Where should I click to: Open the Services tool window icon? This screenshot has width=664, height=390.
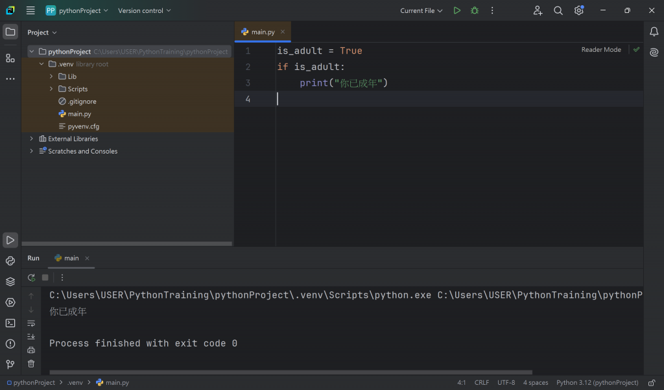[x=10, y=303]
